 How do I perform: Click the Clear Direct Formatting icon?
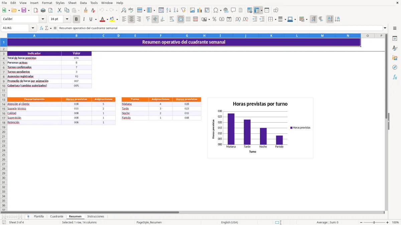[x=93, y=10]
